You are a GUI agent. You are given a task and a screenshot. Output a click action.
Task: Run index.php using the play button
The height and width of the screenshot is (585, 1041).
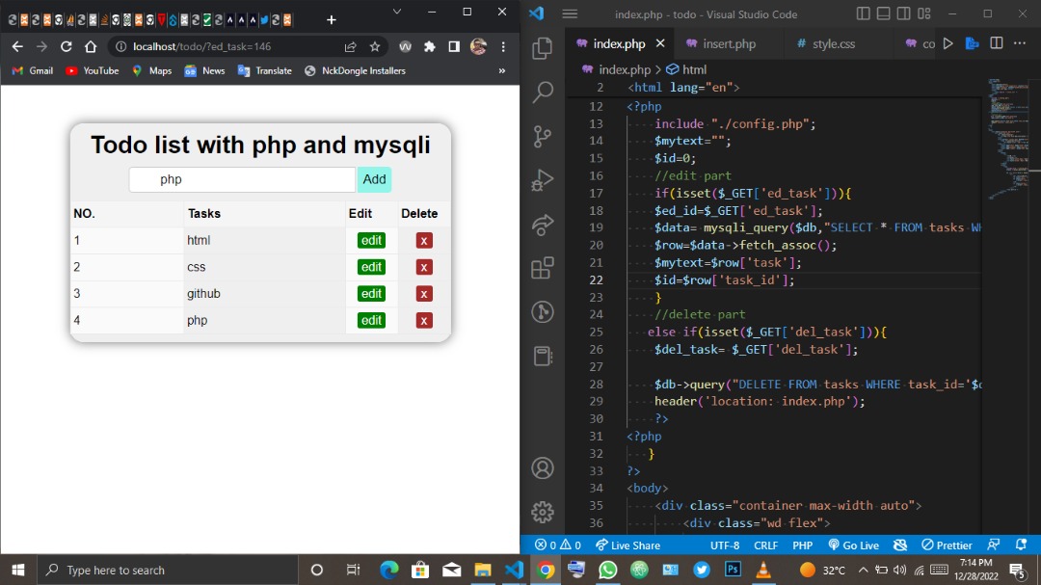point(948,43)
